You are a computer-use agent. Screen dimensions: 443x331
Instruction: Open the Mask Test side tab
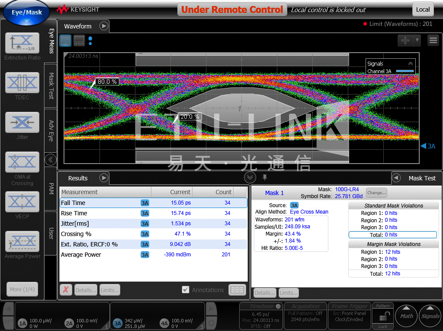point(51,86)
